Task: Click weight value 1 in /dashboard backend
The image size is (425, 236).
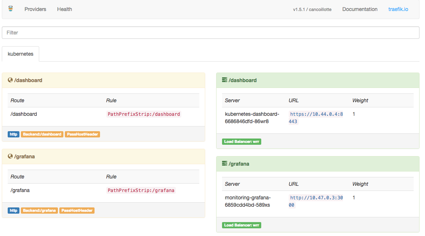Action: tap(354, 114)
